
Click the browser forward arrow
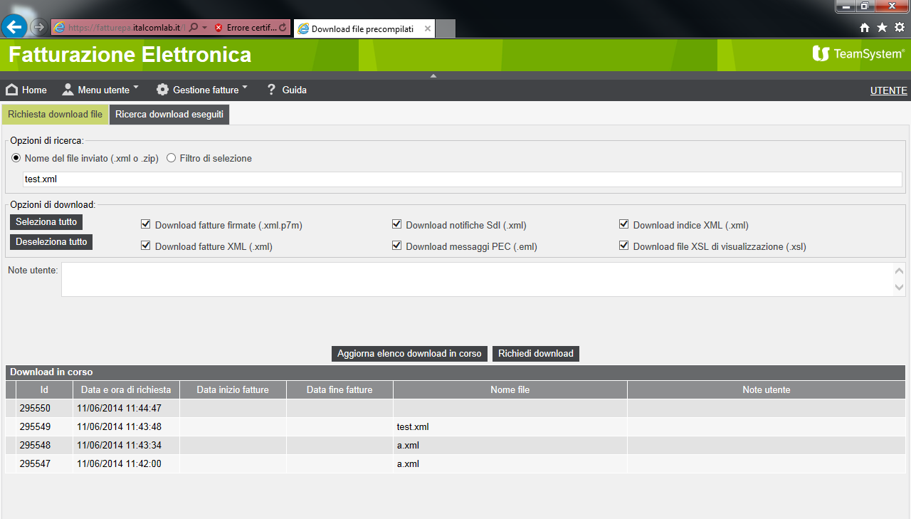pyautogui.click(x=40, y=28)
